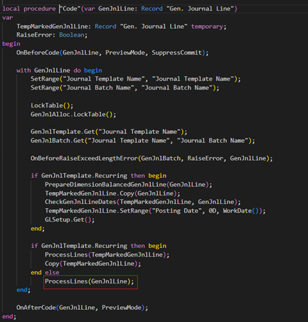Image resolution: width=308 pixels, height=322 pixels.
Task: Click the OnBeforeCode function call
Action: [112, 53]
